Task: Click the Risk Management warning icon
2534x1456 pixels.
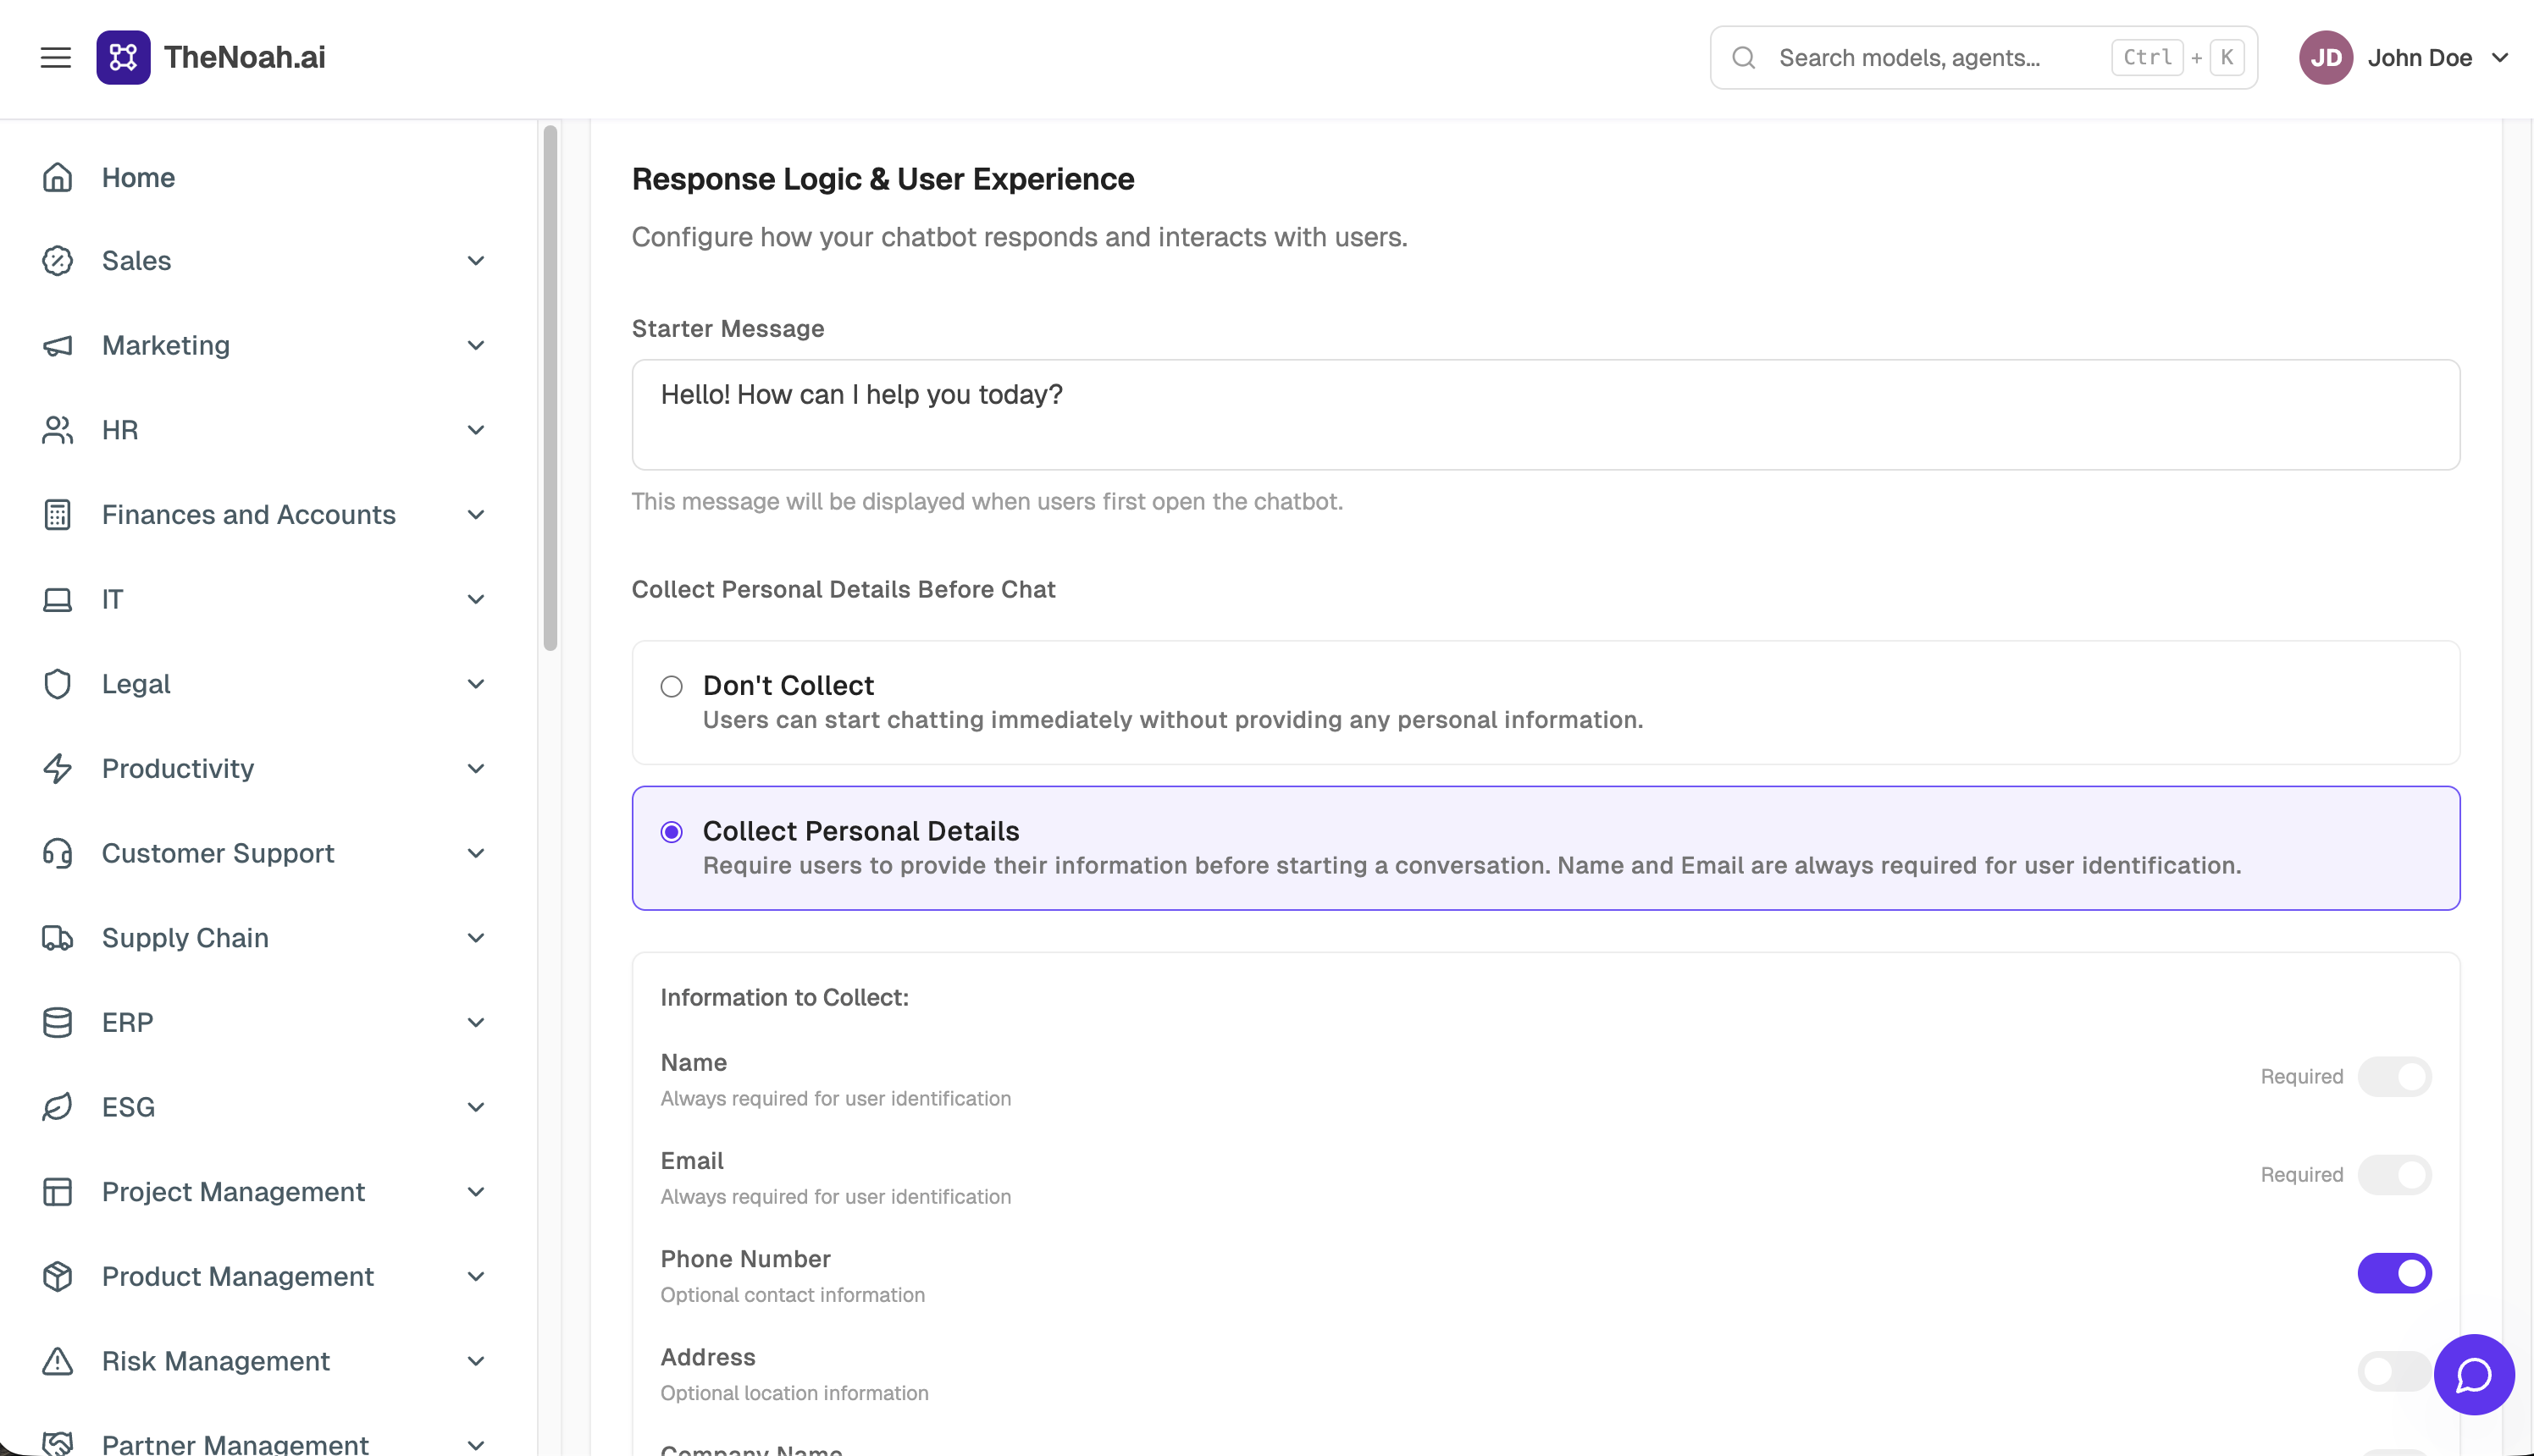Action: (58, 1361)
